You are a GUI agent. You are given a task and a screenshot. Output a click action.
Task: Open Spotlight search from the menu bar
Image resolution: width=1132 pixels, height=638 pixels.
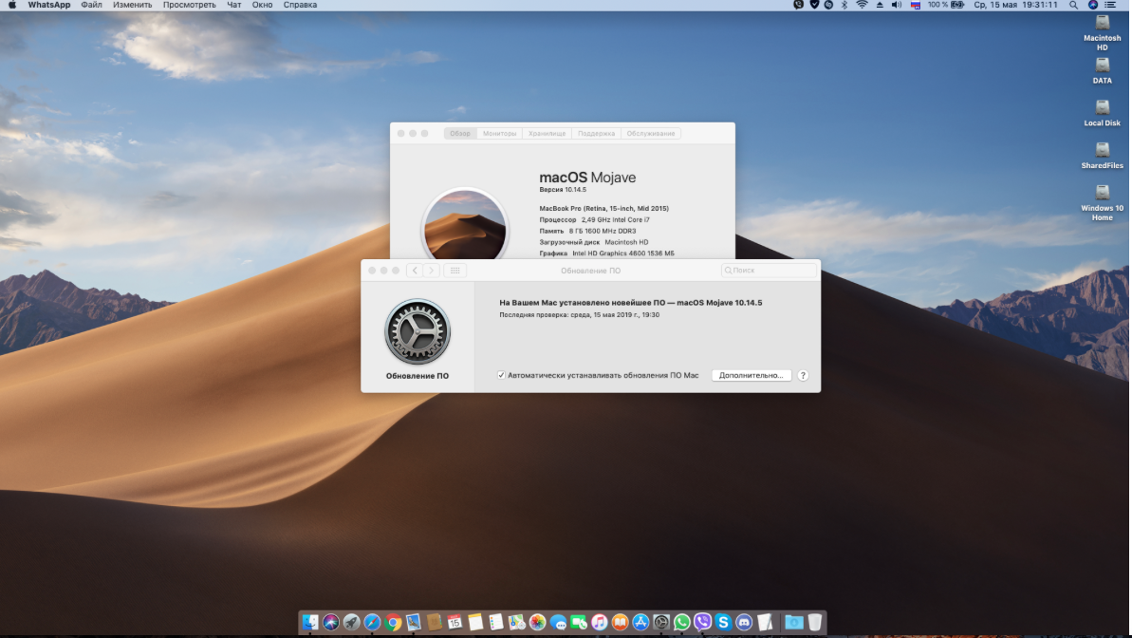[x=1073, y=5]
